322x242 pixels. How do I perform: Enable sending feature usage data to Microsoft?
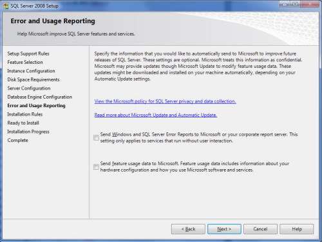click(96, 166)
